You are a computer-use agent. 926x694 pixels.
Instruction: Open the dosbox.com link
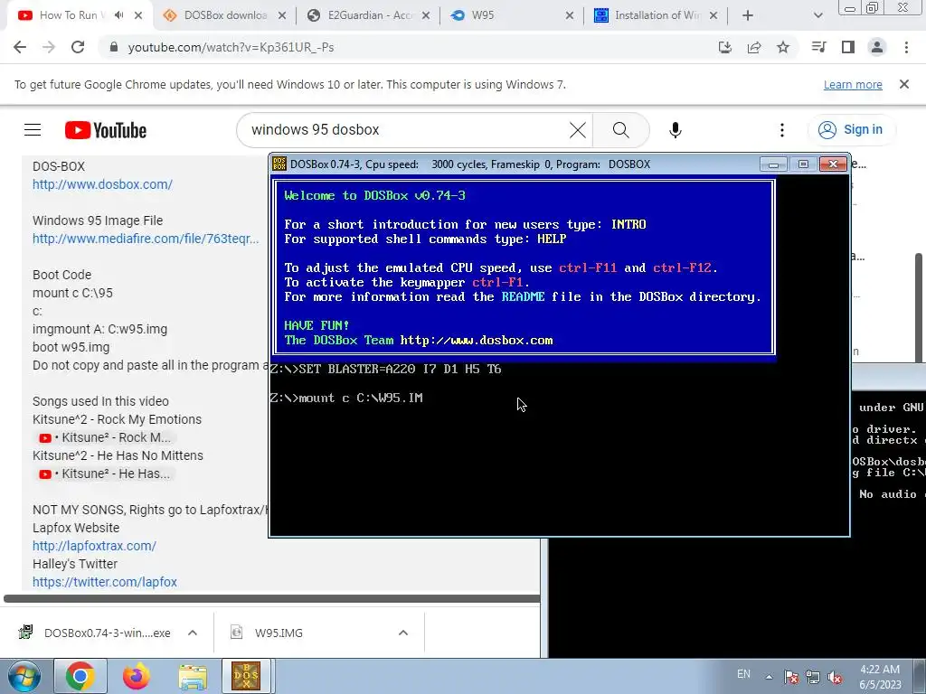[102, 184]
